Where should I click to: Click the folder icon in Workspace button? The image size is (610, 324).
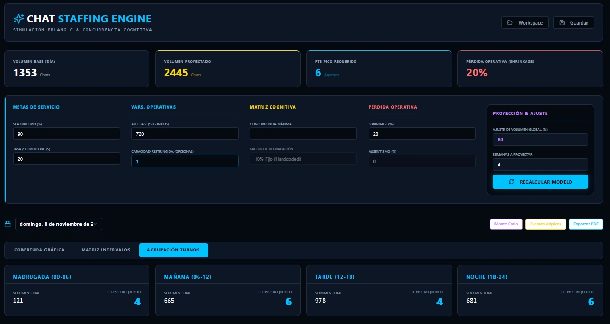coord(510,22)
